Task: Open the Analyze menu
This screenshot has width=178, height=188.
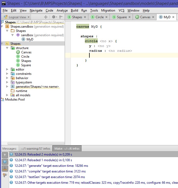Action: click(62, 10)
